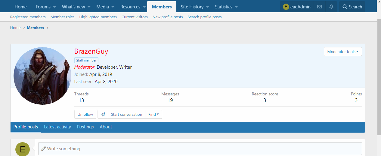Open the Moderator tools dropdown
This screenshot has height=156, width=381.
pos(343,52)
